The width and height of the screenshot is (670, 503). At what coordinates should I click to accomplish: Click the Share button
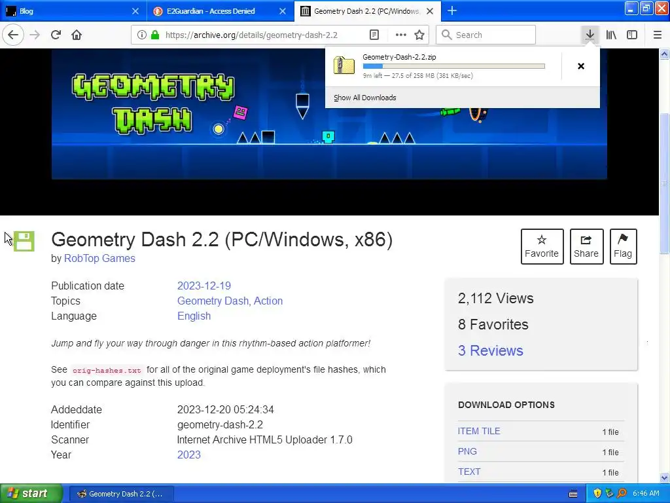click(x=586, y=246)
